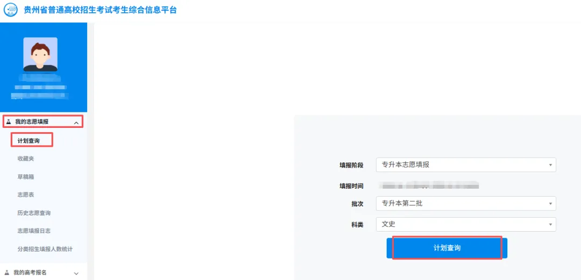Click the 填报阶段 field label
Viewport: 581px width, 280px height.
coord(352,165)
